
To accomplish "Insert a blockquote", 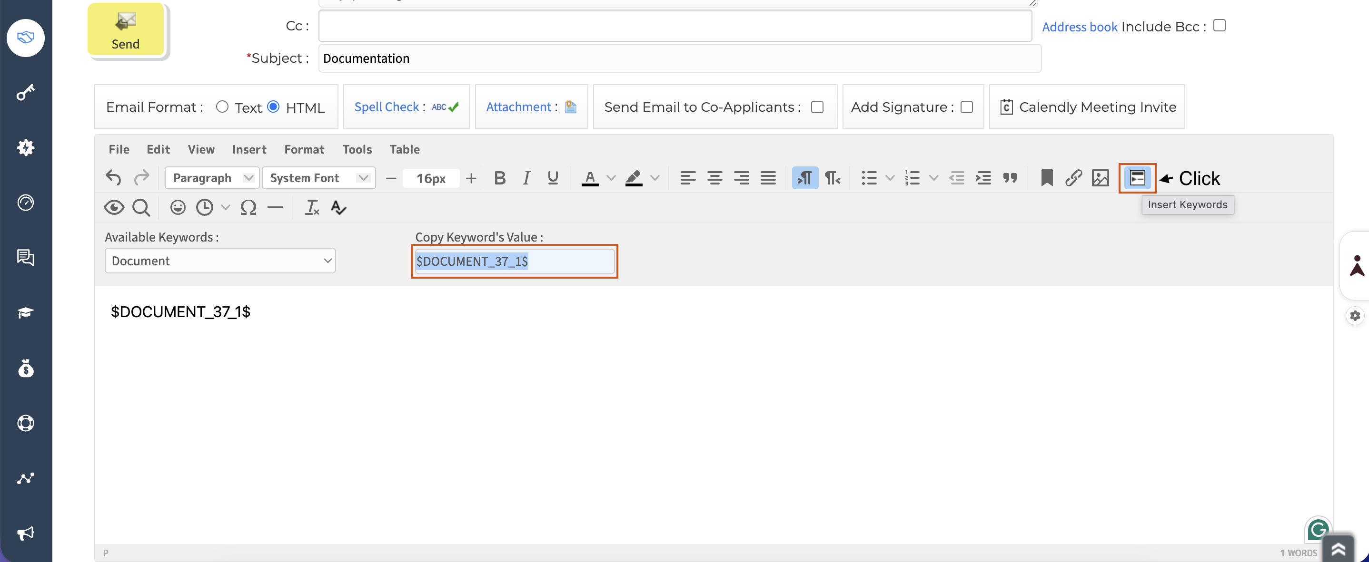I will (x=1010, y=178).
